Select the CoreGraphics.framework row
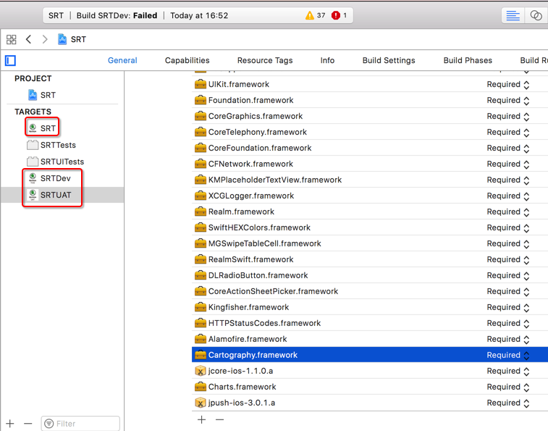The image size is (548, 431). pos(370,116)
